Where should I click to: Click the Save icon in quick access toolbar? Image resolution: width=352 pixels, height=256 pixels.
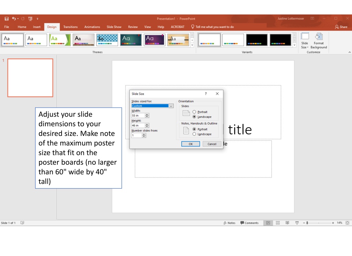click(7, 19)
